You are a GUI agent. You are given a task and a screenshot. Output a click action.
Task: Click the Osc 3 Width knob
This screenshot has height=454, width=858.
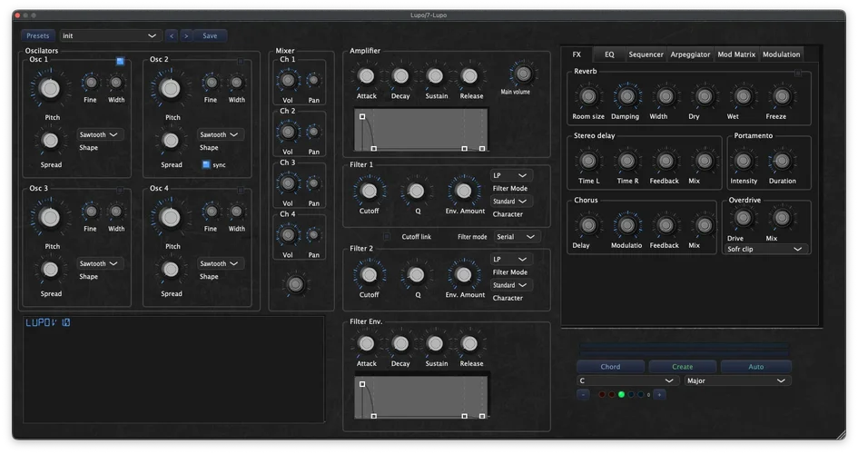click(x=115, y=212)
